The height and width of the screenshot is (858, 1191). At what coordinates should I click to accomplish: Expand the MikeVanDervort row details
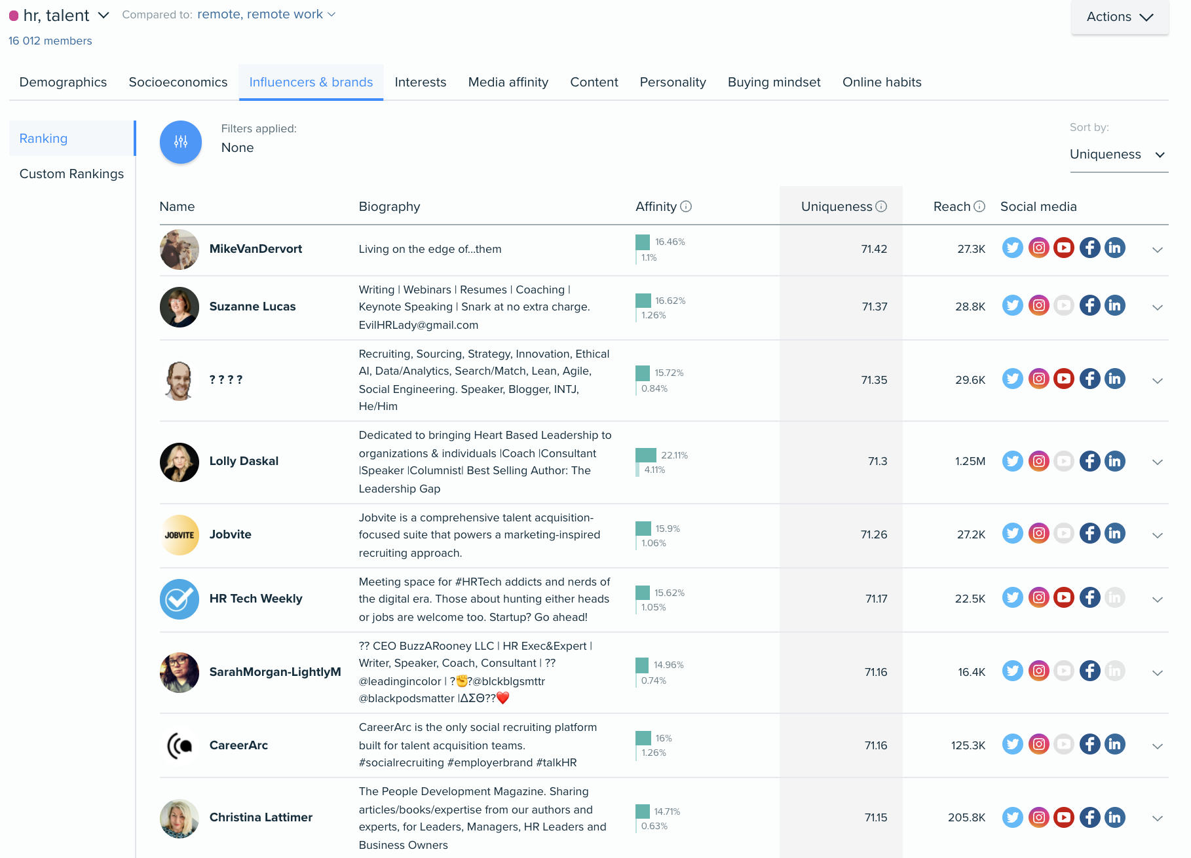click(1158, 250)
